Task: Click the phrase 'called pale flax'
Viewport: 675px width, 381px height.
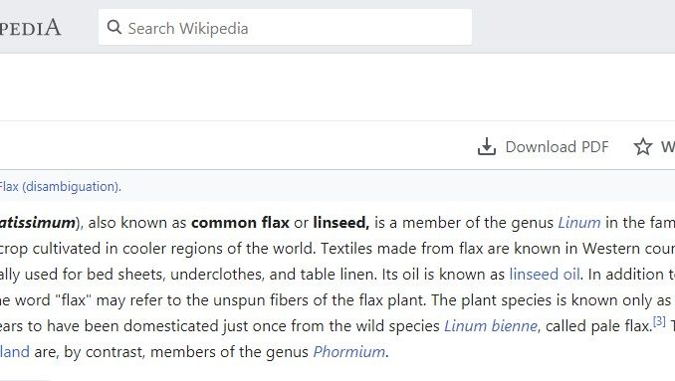Action: [x=598, y=326]
